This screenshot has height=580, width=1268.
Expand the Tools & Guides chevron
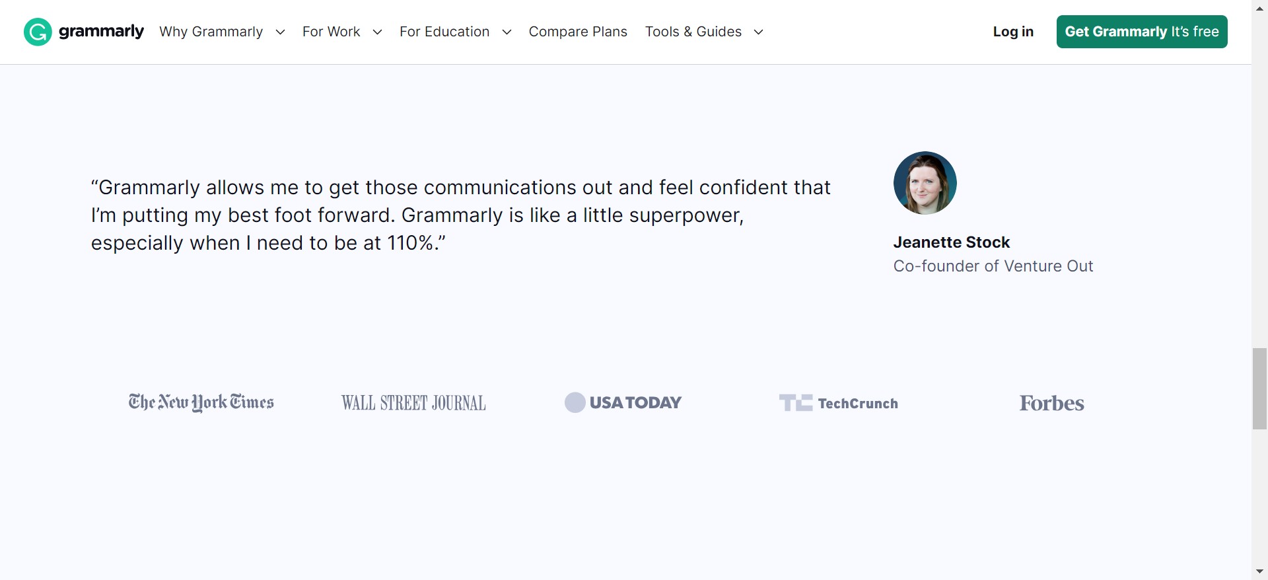[x=758, y=32]
